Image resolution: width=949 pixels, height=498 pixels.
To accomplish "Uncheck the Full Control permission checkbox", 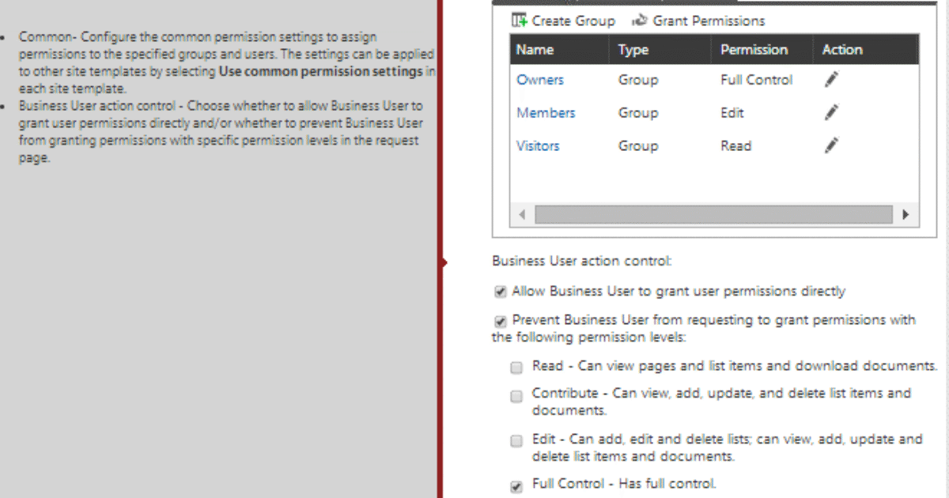I will (x=516, y=485).
